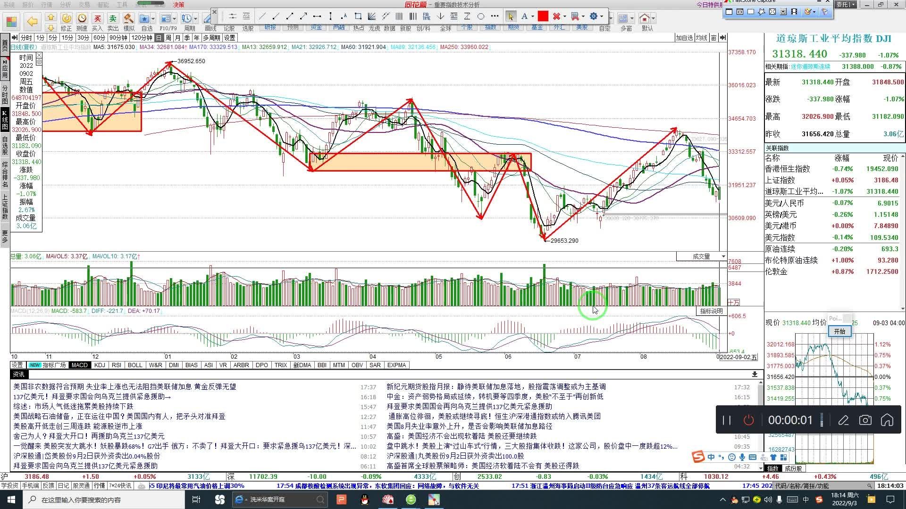Open the text tool A dropdown arrow

[533, 16]
